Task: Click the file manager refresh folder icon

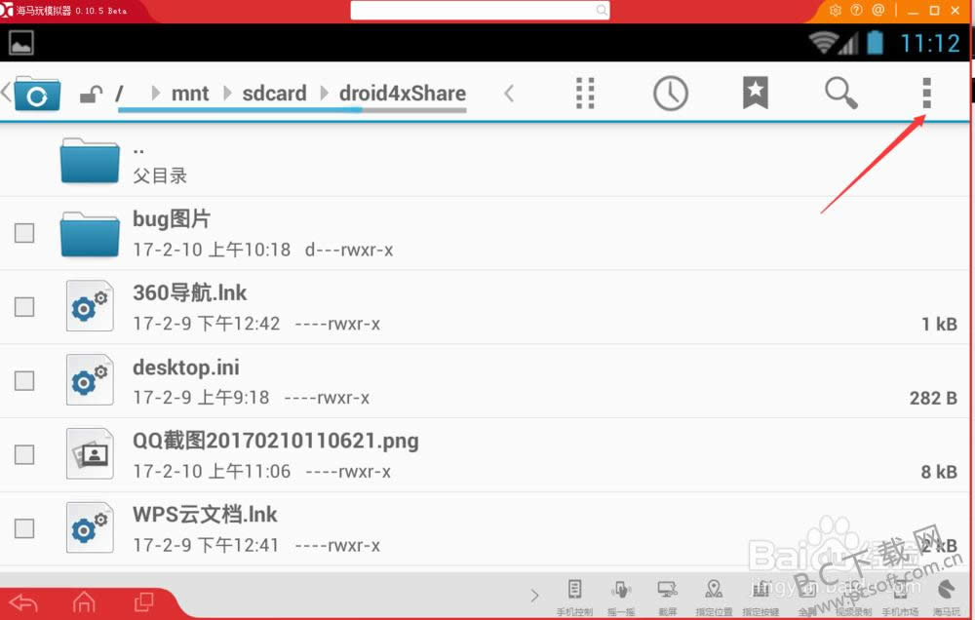Action: coord(37,95)
